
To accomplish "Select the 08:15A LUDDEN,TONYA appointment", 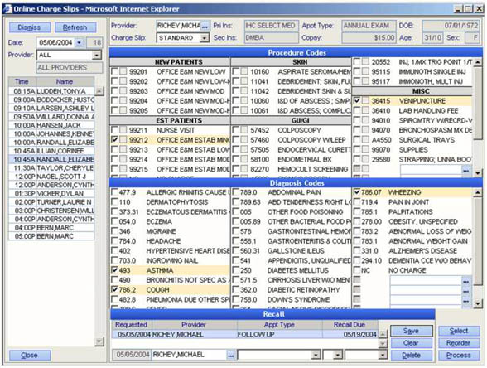I will point(51,91).
